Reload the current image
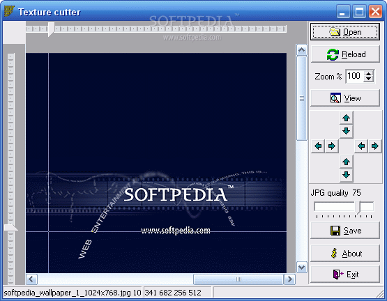Screen dimensions: 387x301 344,54
